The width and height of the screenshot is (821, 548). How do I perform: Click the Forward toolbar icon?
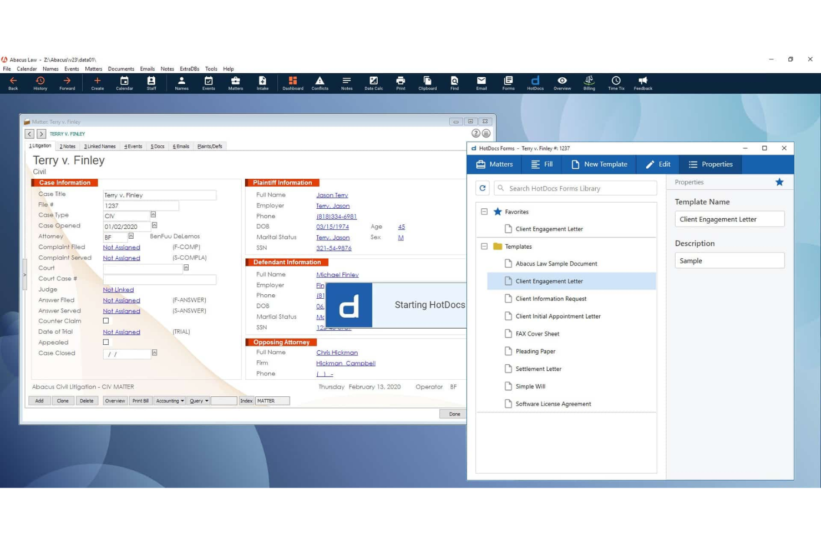(x=67, y=83)
